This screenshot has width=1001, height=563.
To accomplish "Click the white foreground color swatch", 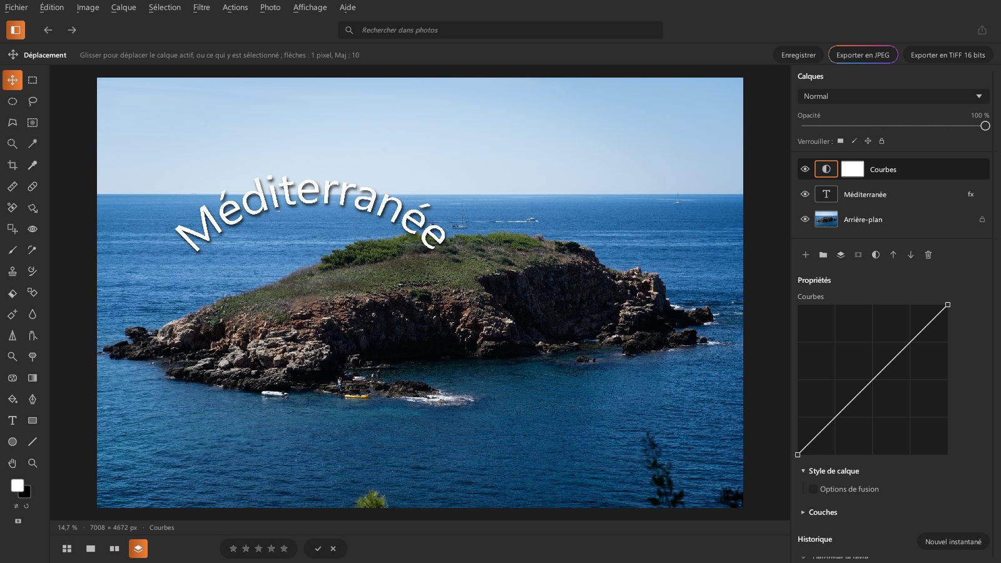I will tap(18, 485).
